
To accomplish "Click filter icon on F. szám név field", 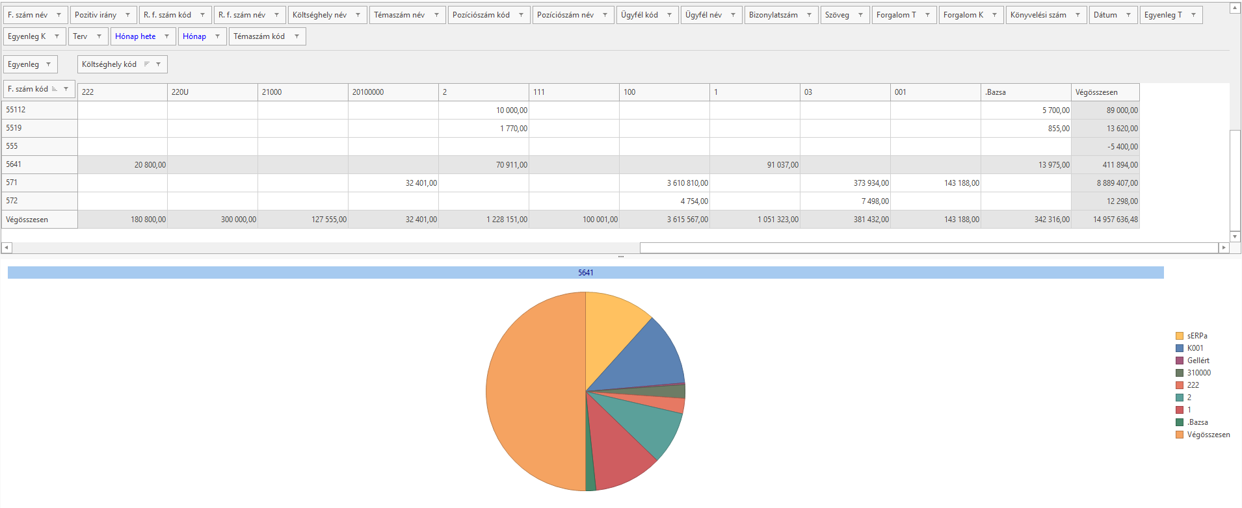I will tap(59, 15).
